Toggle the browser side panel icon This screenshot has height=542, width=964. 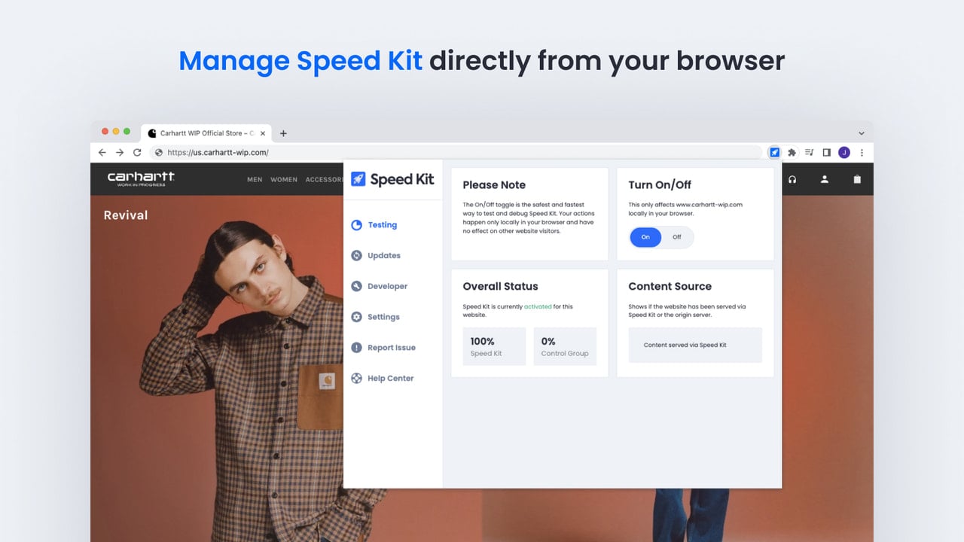click(826, 152)
